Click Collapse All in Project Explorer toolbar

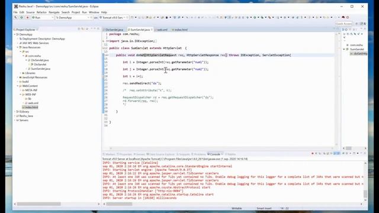click(x=79, y=29)
